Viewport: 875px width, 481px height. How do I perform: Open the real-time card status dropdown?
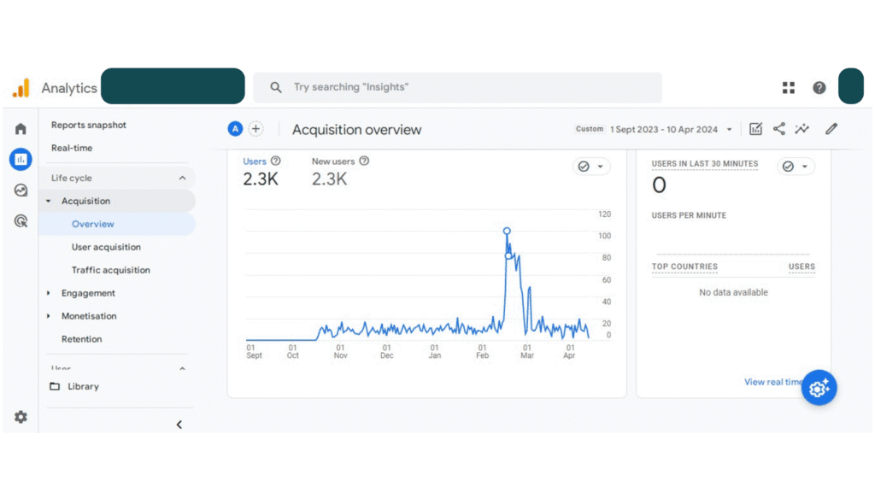pyautogui.click(x=796, y=167)
